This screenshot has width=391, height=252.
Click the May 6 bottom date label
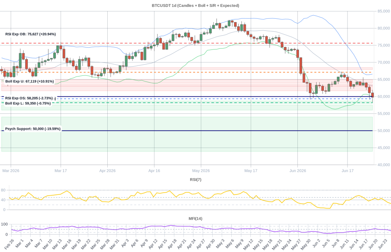(x=229, y=243)
